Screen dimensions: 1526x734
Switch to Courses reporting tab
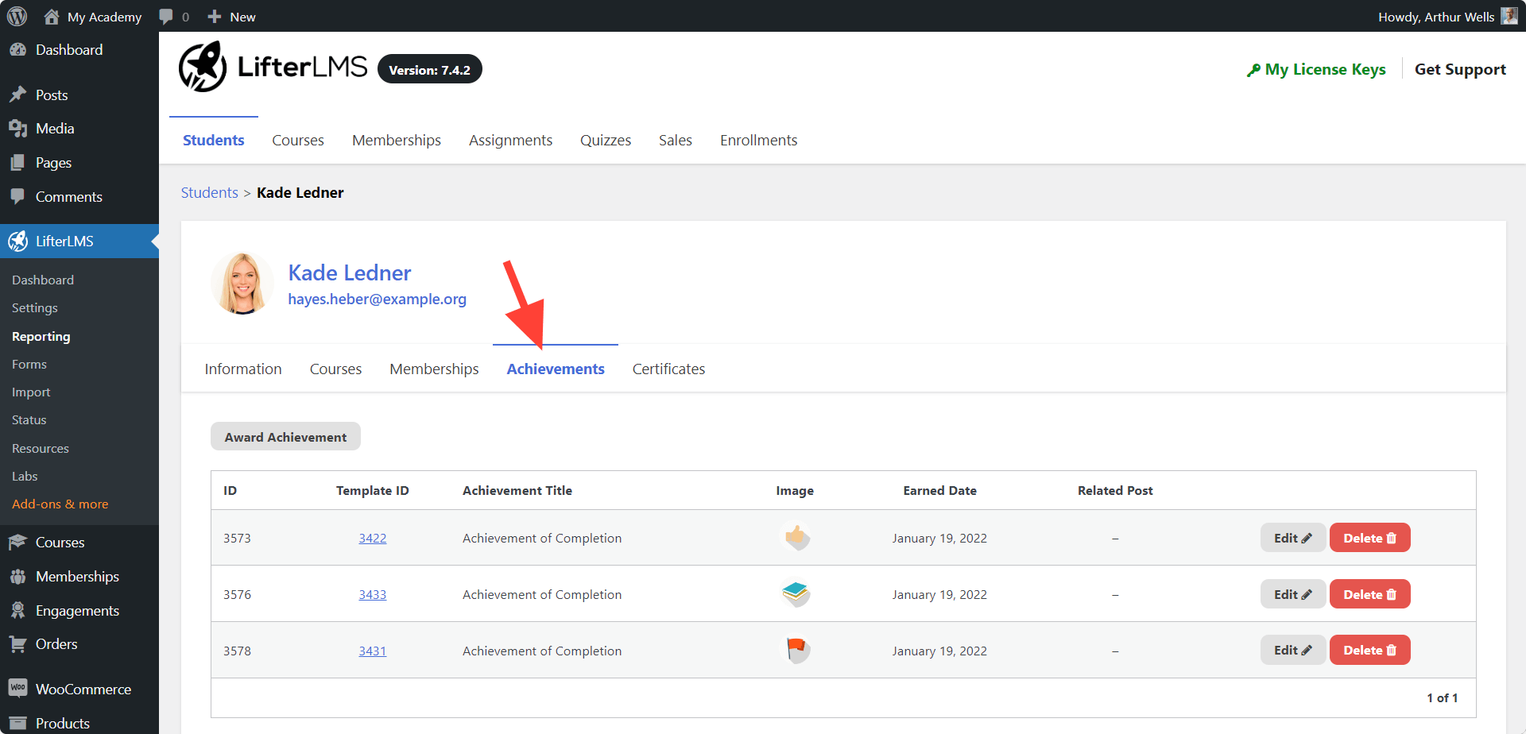tap(298, 140)
